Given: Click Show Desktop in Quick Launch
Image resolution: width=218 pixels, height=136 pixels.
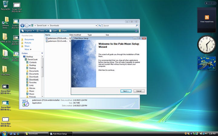Looking at the screenshot, I should click(11, 134).
